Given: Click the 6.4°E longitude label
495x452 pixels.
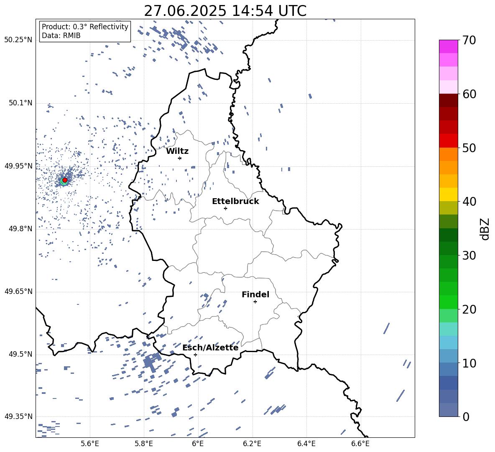Looking at the screenshot, I should pyautogui.click(x=306, y=444).
